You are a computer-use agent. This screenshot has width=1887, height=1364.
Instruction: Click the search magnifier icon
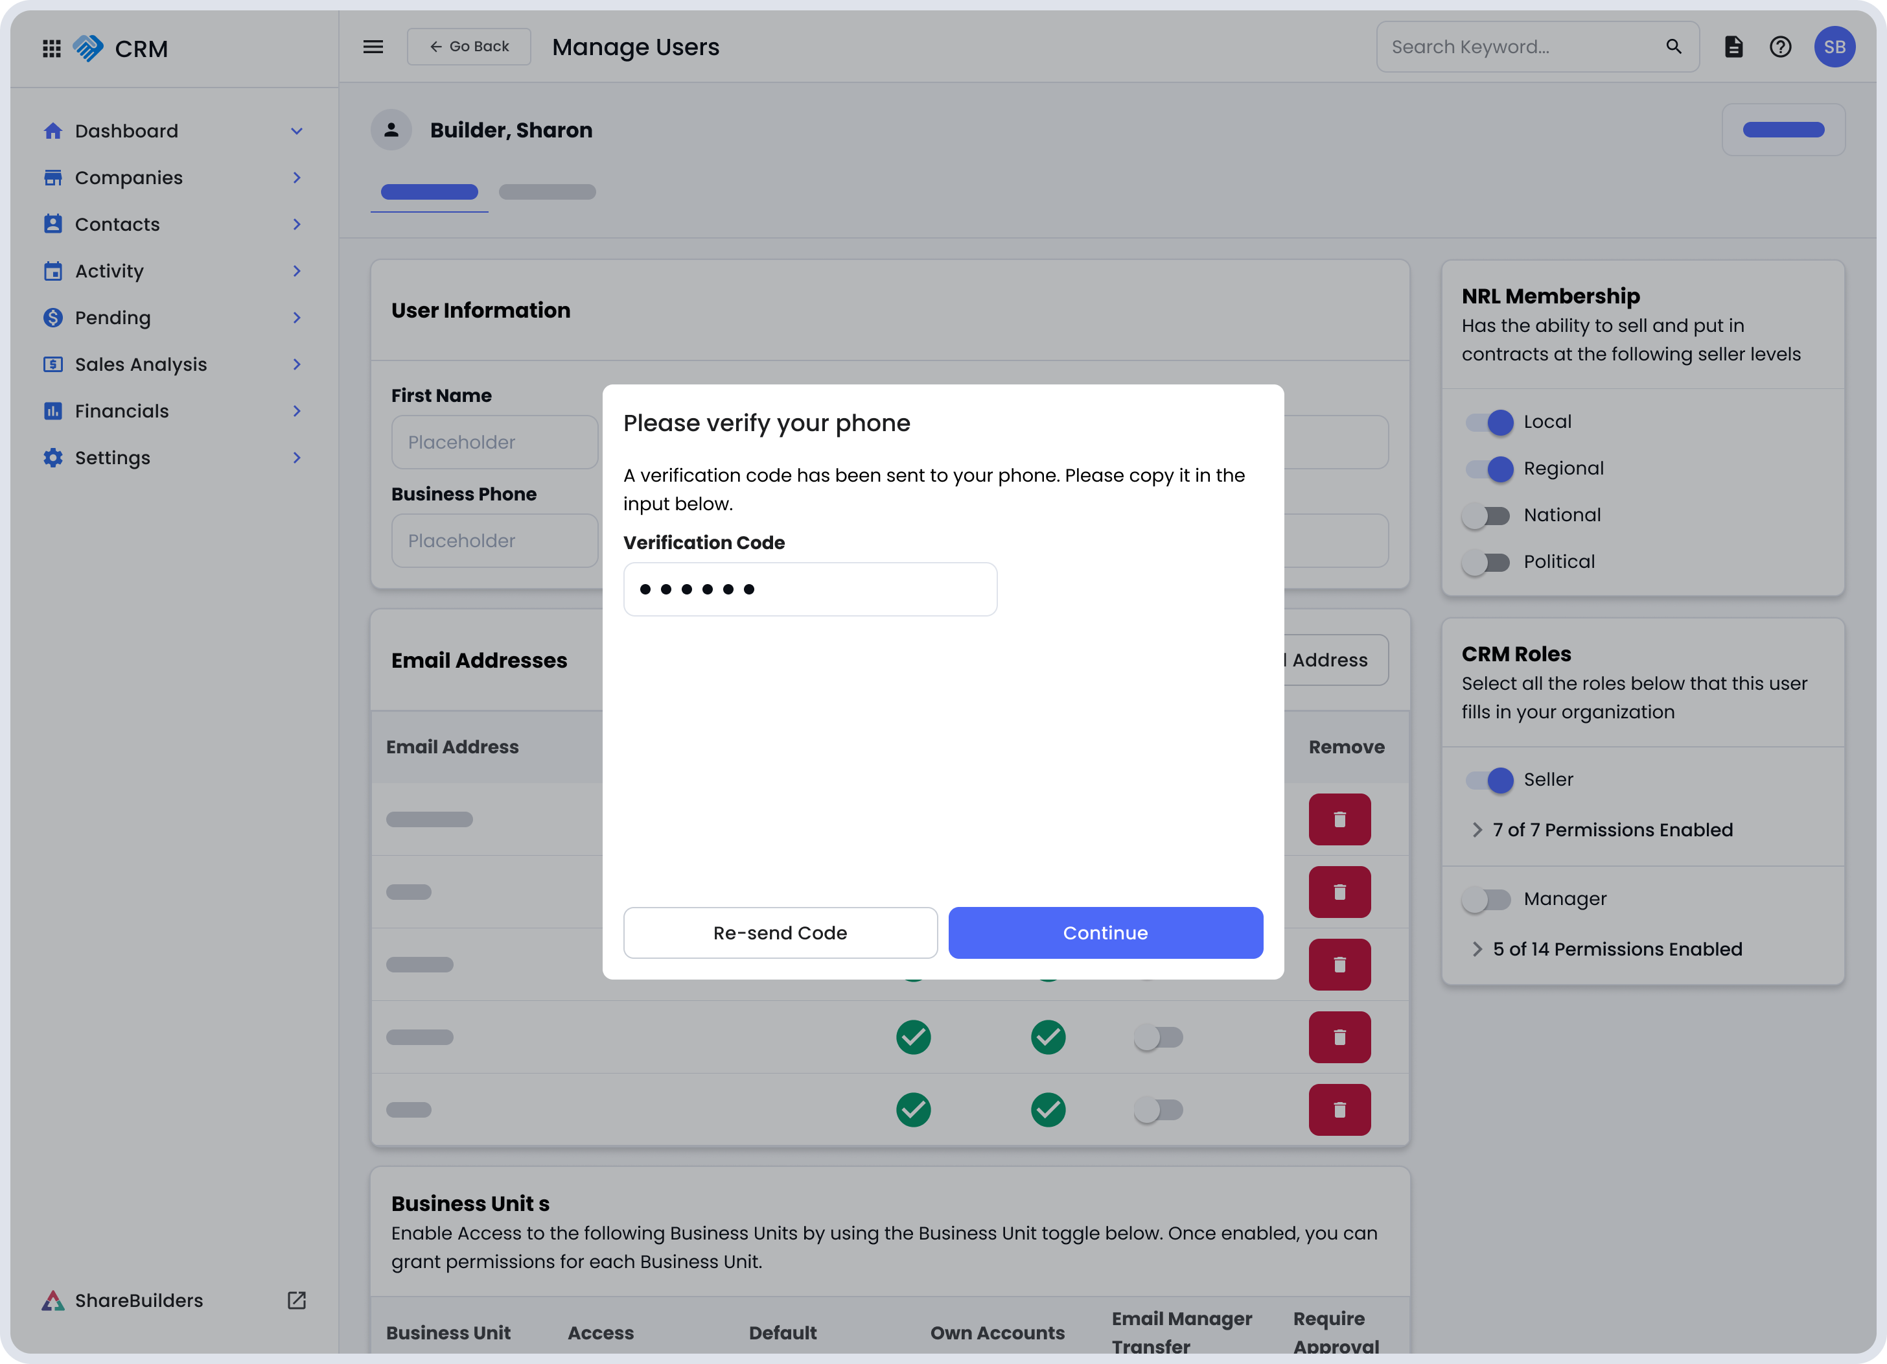(1674, 47)
